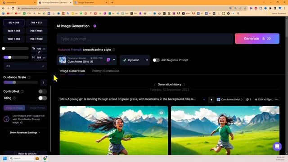Switch to the Image Generation tab
This screenshot has height=162, width=288.
point(72,71)
